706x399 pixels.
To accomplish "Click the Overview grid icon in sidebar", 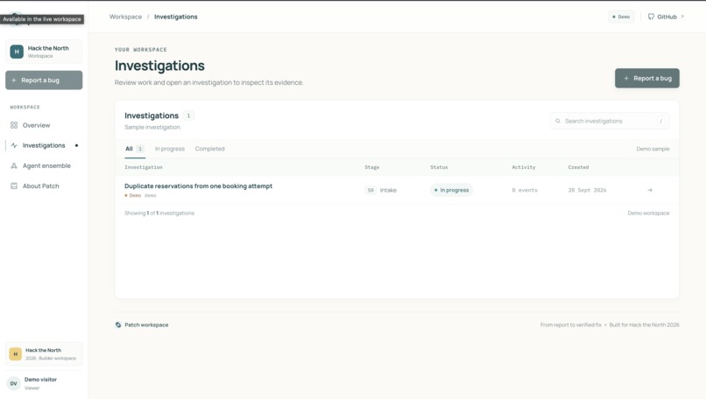I will pyautogui.click(x=14, y=125).
